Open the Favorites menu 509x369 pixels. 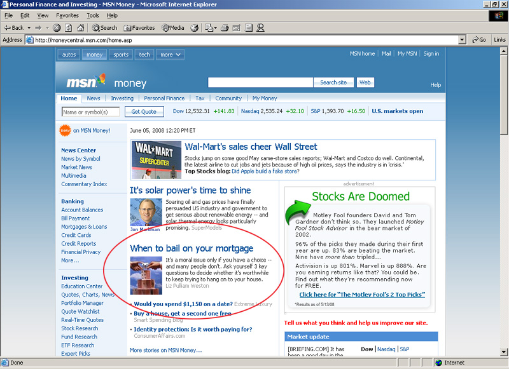click(67, 15)
